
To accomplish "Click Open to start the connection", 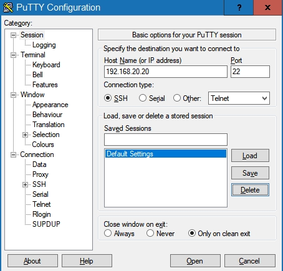I will click(195, 261).
